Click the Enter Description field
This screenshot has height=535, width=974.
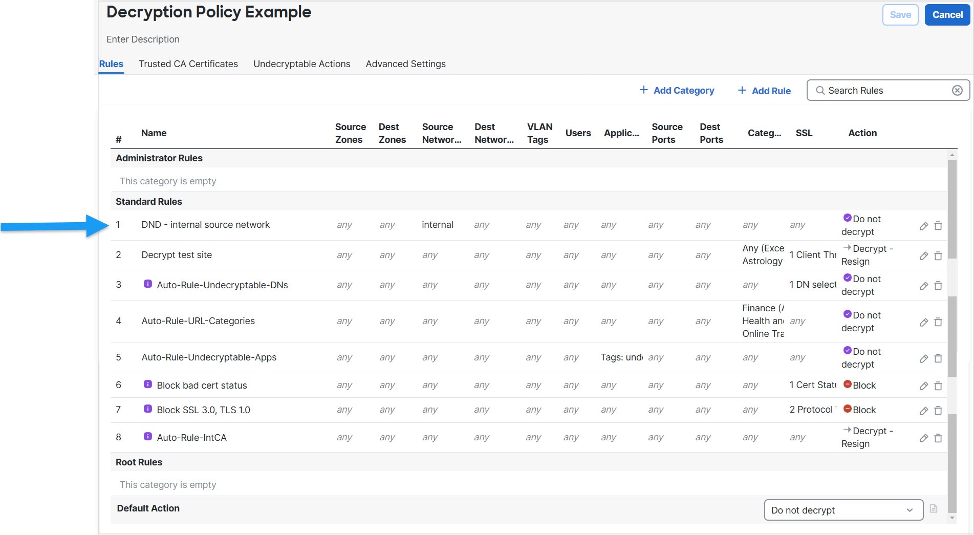[143, 39]
